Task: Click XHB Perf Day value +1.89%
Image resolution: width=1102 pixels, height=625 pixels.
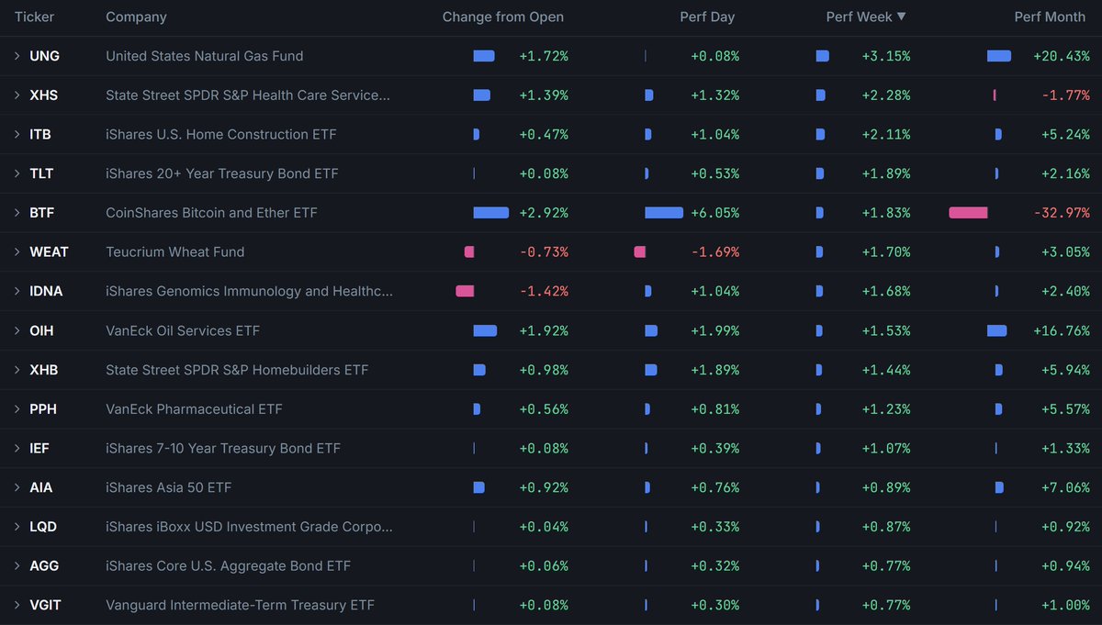Action: pos(714,370)
